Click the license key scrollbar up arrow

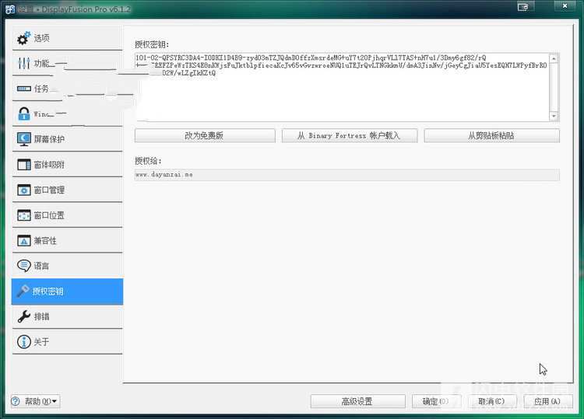[554, 58]
